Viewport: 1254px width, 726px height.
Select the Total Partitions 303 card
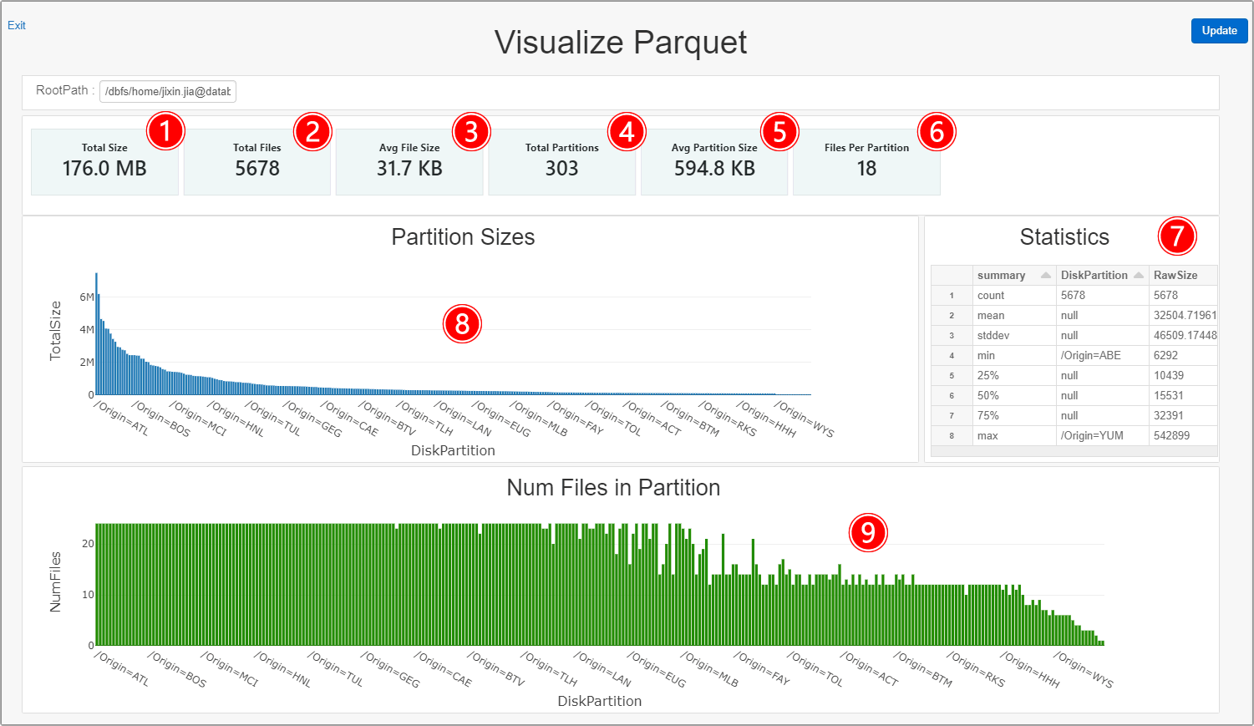tap(561, 161)
